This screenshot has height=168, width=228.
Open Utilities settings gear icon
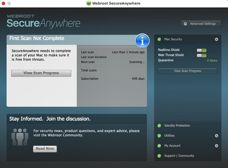(x=217, y=135)
